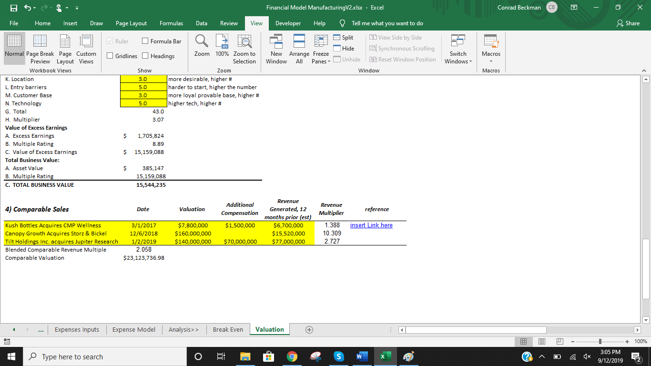Click the Comparable Valuation $23,123,736.98 cell
Viewport: 651px width, 366px height.
coord(143,258)
